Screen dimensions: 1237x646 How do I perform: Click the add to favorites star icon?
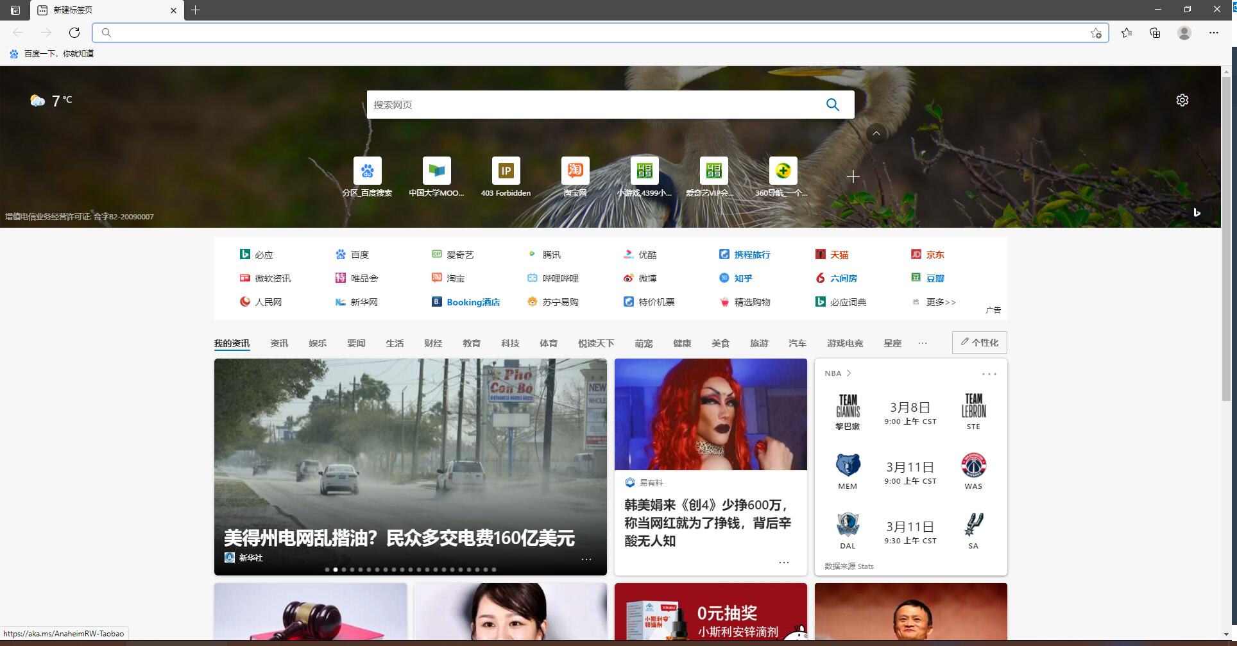(1096, 33)
